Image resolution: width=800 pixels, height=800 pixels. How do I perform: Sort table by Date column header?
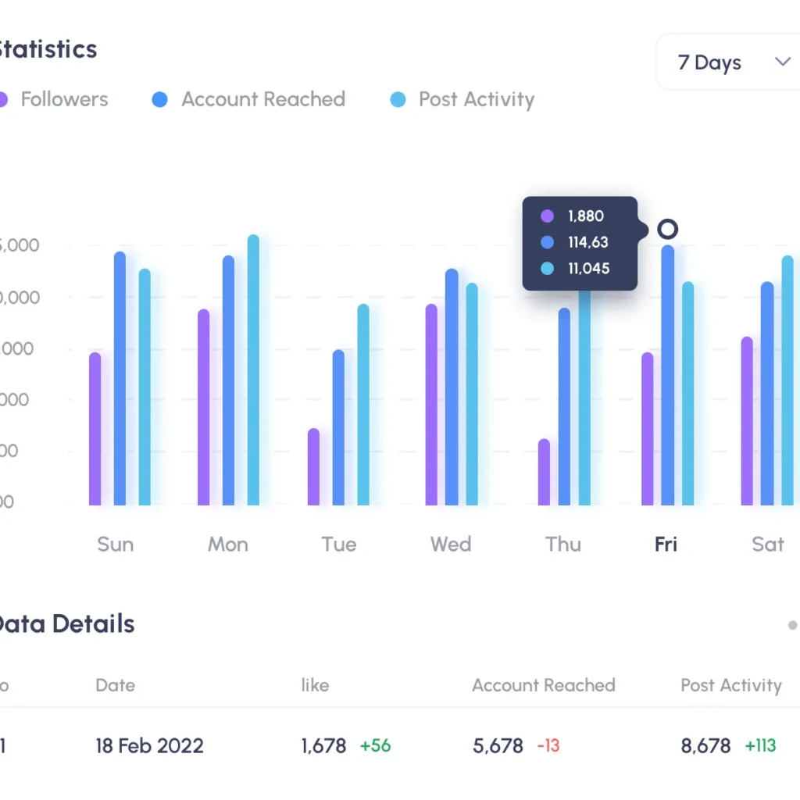(115, 685)
